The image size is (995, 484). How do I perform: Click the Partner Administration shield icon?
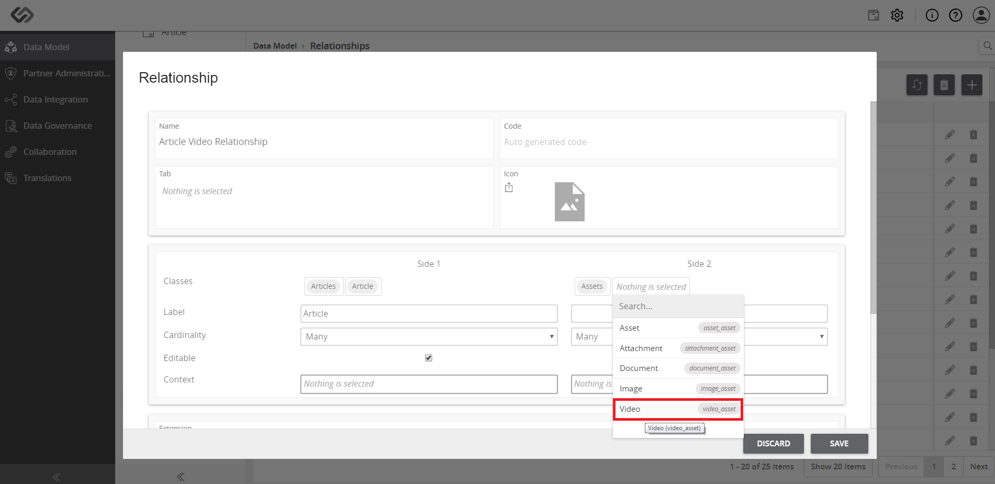click(x=11, y=73)
